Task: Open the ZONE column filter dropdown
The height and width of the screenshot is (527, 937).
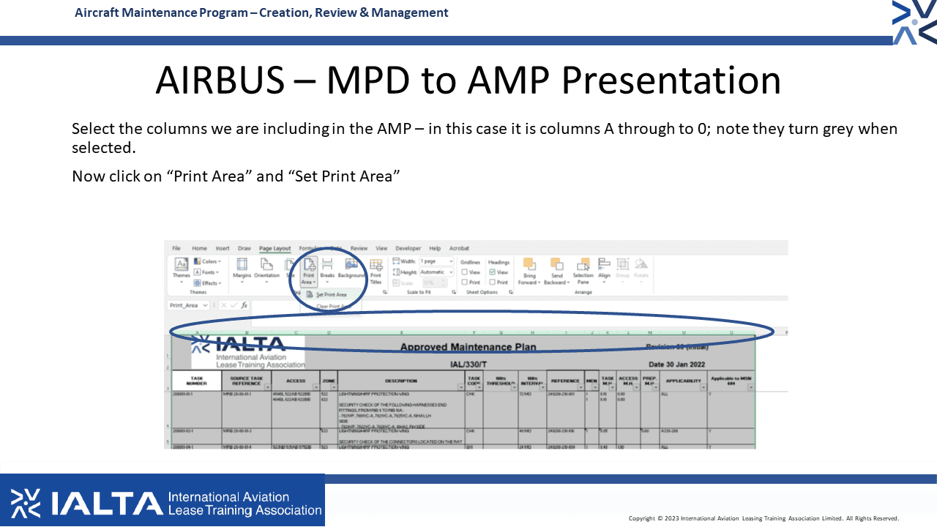Action: point(334,386)
